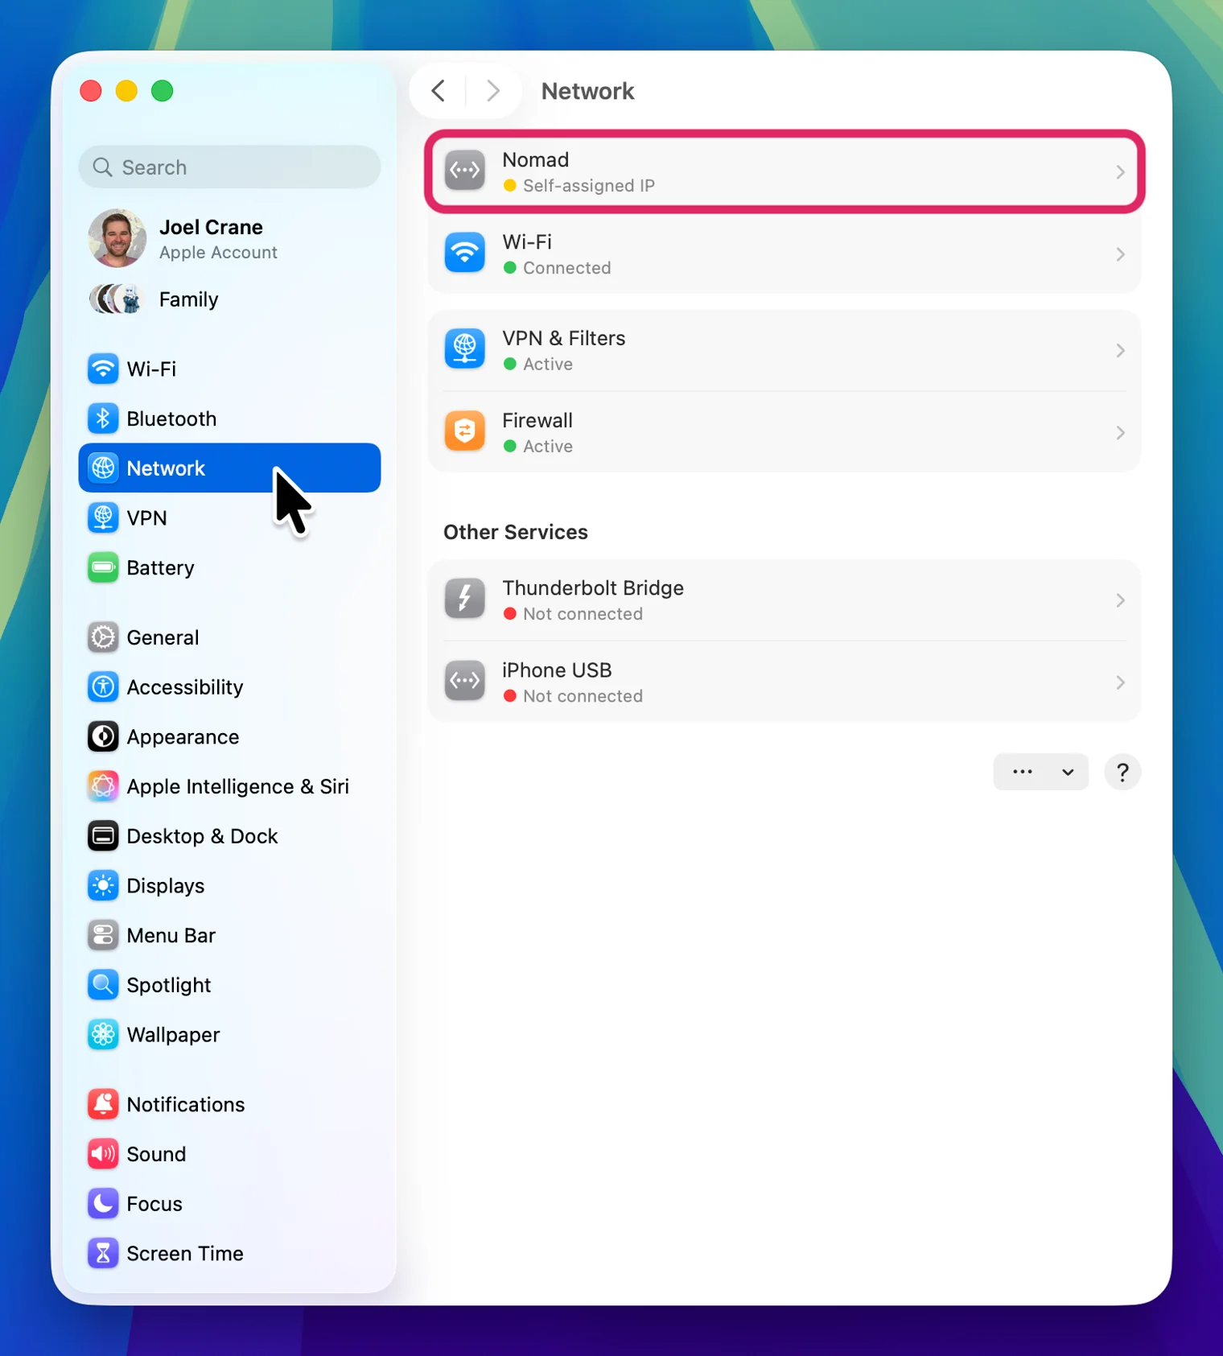Image resolution: width=1223 pixels, height=1356 pixels.
Task: Select General in the sidebar
Action: coord(163,637)
